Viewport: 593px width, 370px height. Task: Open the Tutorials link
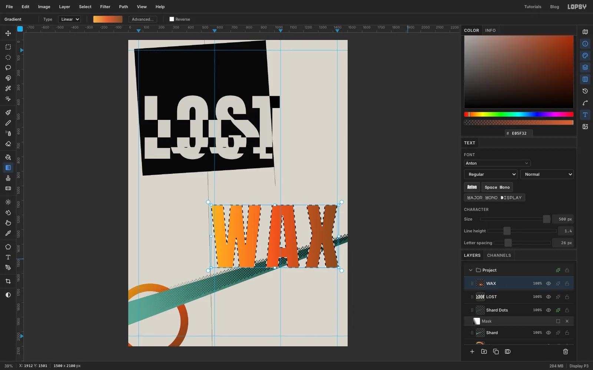point(533,7)
